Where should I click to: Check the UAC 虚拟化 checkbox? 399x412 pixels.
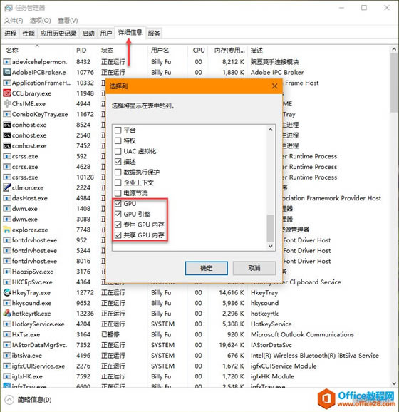click(118, 151)
